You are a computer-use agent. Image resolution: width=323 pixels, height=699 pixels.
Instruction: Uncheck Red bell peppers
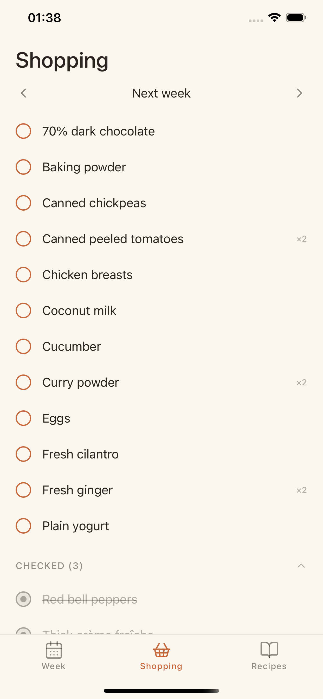click(23, 599)
